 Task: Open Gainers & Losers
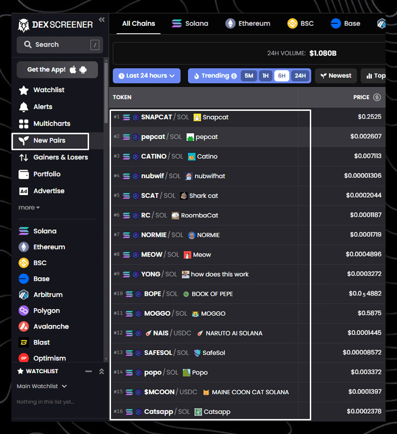coord(54,157)
